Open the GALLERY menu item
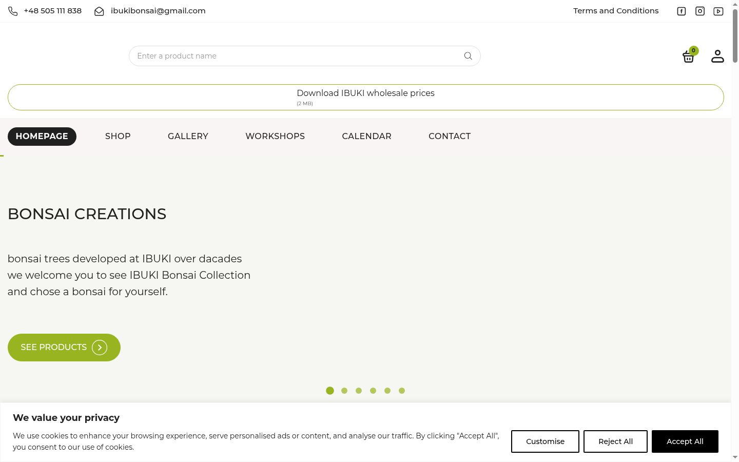 click(x=188, y=137)
